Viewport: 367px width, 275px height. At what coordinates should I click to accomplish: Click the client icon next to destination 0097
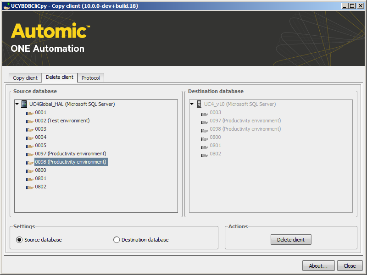pos(204,122)
